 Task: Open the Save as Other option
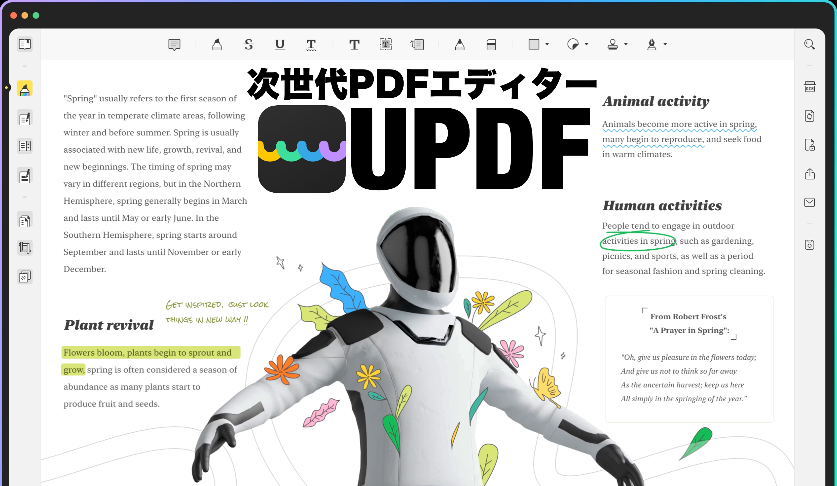(x=810, y=245)
